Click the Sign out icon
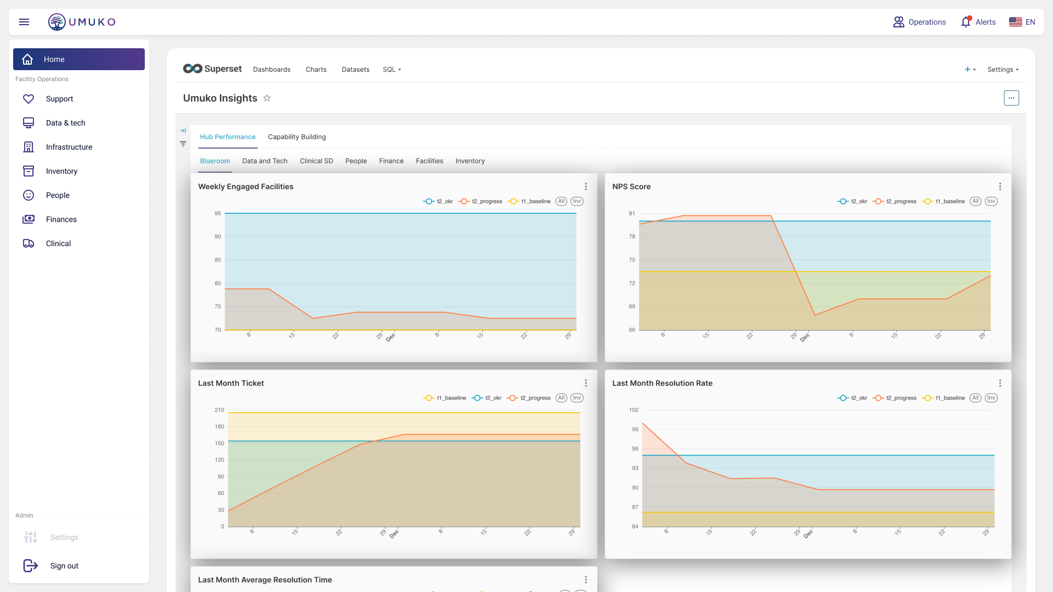The image size is (1053, 592). (x=31, y=566)
